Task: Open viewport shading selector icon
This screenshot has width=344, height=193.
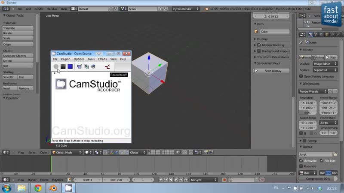Action: [88, 152]
